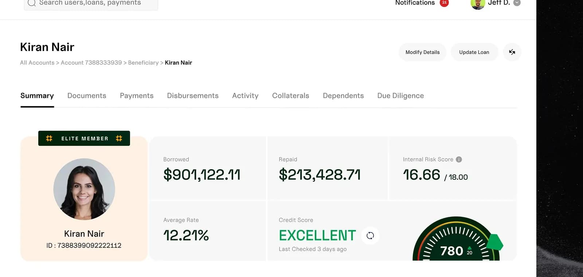Viewport: 583px width, 277px height.
Task: Click the ID : 7388399092222112 text
Action: [x=84, y=246]
